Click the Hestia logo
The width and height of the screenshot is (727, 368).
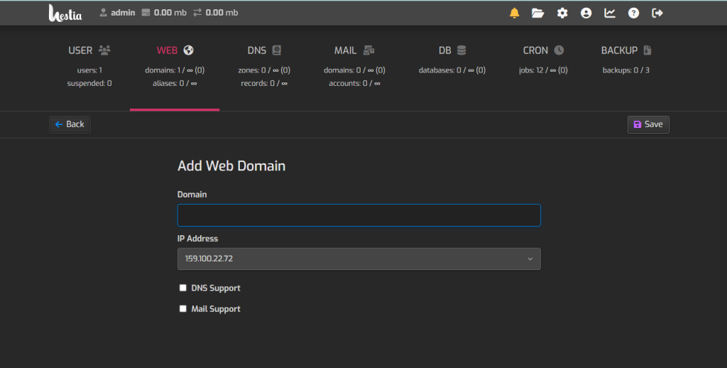(65, 13)
